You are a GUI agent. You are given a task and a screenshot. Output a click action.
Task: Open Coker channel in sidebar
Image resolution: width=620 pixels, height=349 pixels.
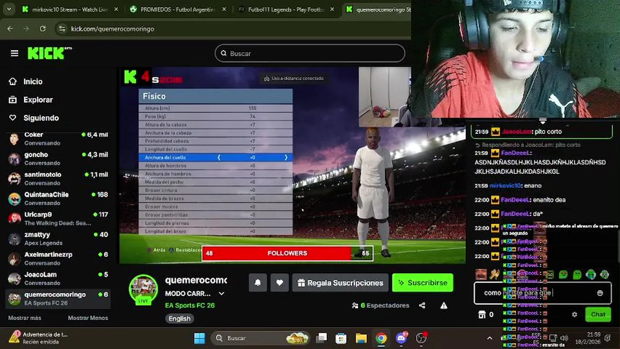pyautogui.click(x=58, y=139)
